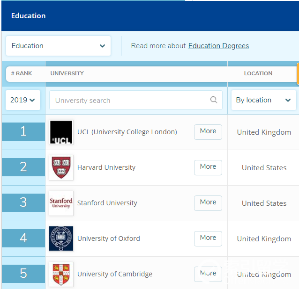This screenshot has width=299, height=289.
Task: Select United States location for Stanford
Action: [x=264, y=203]
